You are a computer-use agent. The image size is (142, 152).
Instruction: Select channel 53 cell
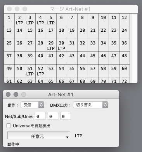point(51,71)
